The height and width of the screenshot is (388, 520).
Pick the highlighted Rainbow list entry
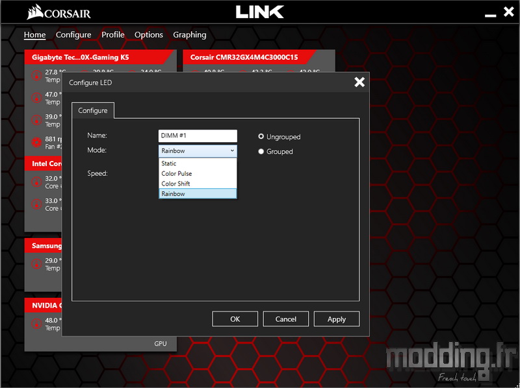pos(198,193)
